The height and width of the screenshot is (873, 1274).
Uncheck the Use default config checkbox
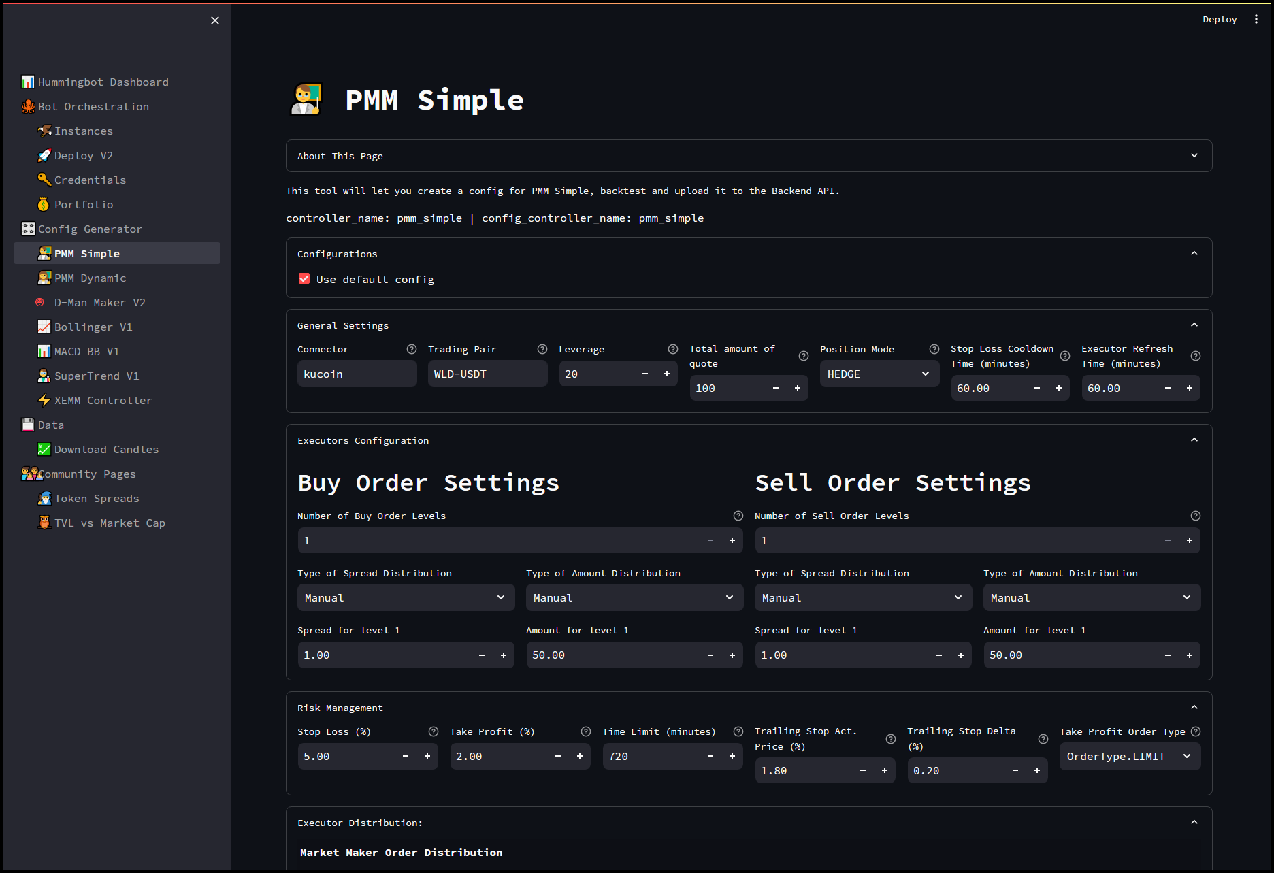pyautogui.click(x=304, y=279)
